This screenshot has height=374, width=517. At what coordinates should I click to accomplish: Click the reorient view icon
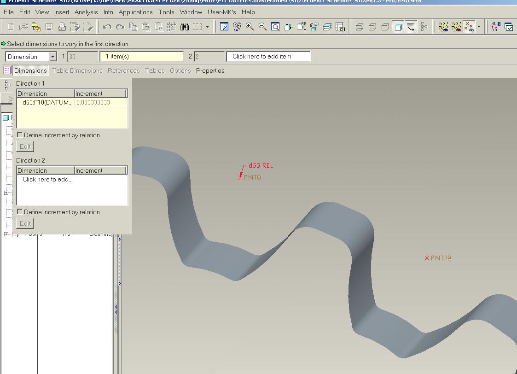tap(289, 27)
